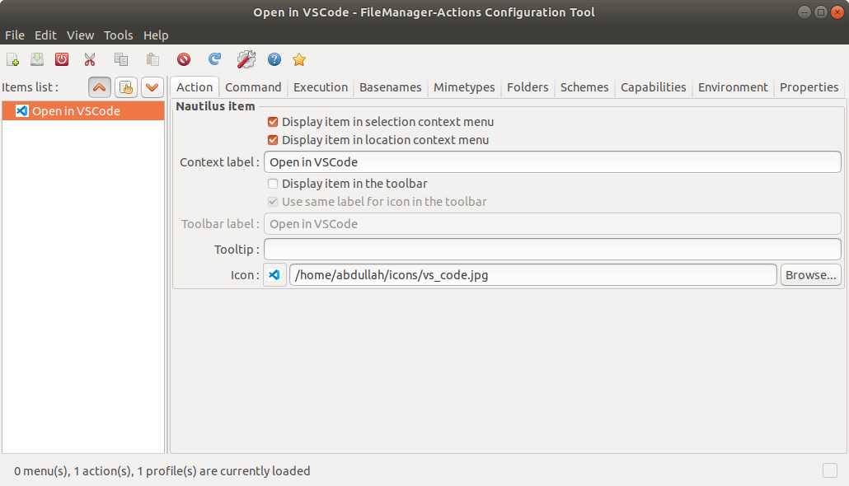Image resolution: width=849 pixels, height=486 pixels.
Task: Open the Tools menu
Action: [x=118, y=35]
